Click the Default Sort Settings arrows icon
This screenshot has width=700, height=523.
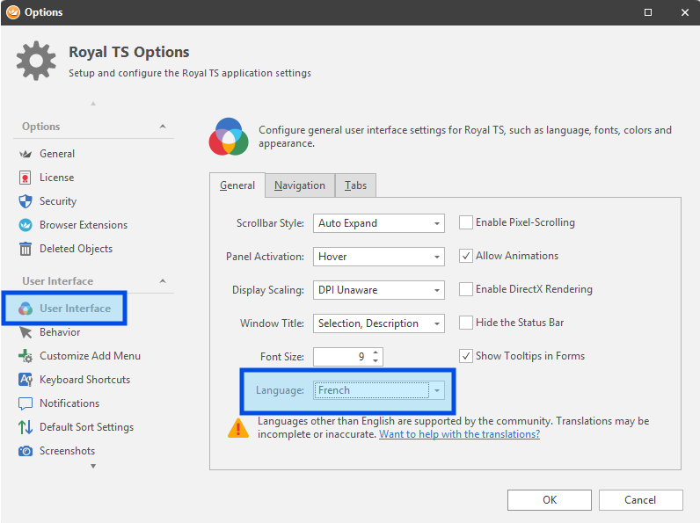(26, 427)
